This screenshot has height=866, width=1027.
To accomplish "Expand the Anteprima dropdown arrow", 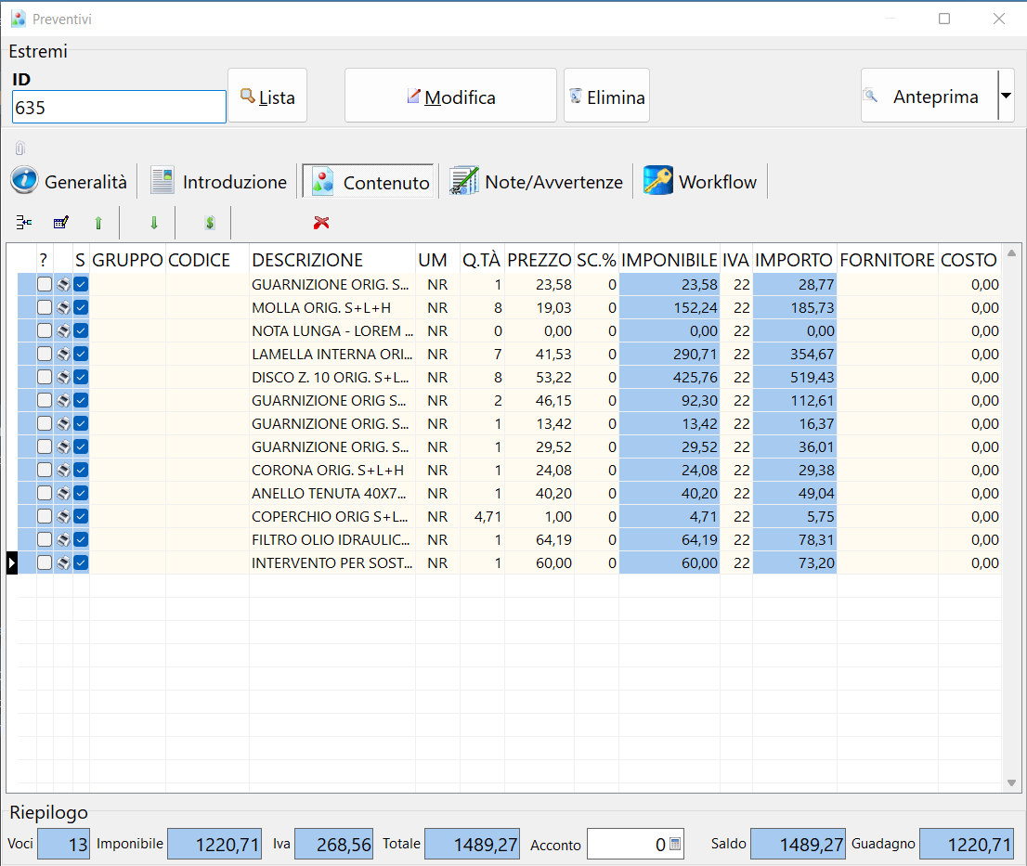I will point(1006,96).
